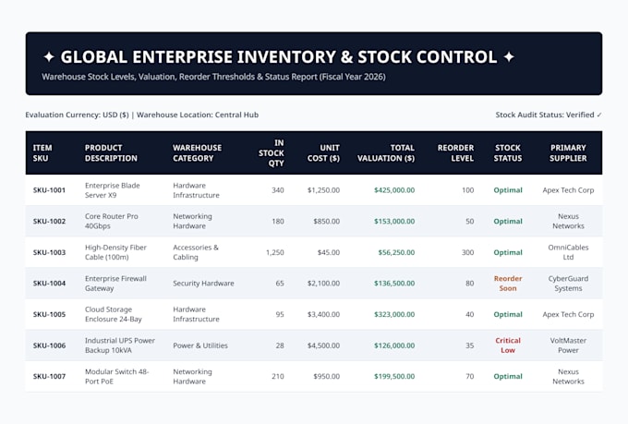628x424 pixels.
Task: Click the PRIMARY SUPPLIER column header
Action: pos(568,153)
